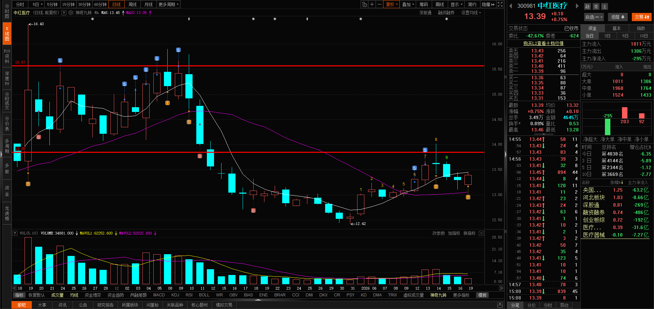Click 改参数 for volume indicator
The height and width of the screenshot is (309, 654).
[x=439, y=233]
